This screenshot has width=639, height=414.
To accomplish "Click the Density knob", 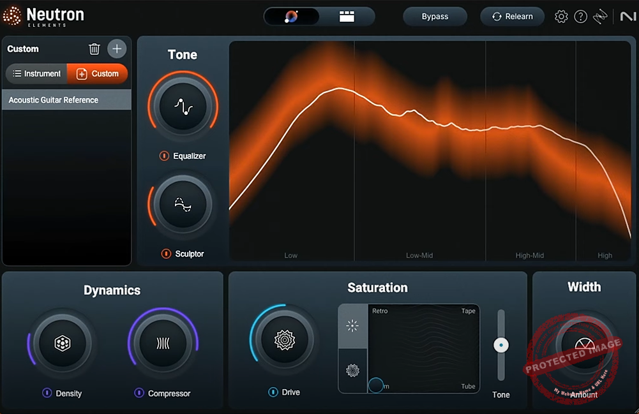I will pos(63,343).
